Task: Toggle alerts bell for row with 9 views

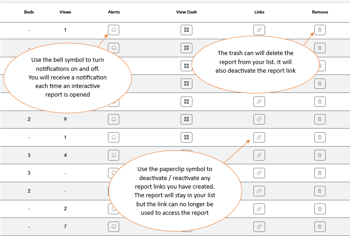Action: click(x=113, y=119)
